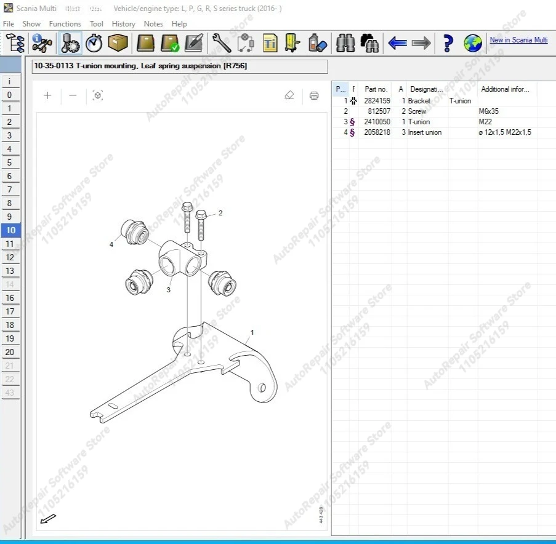Zoom in with the plus button
The width and height of the screenshot is (556, 544).
click(x=47, y=95)
